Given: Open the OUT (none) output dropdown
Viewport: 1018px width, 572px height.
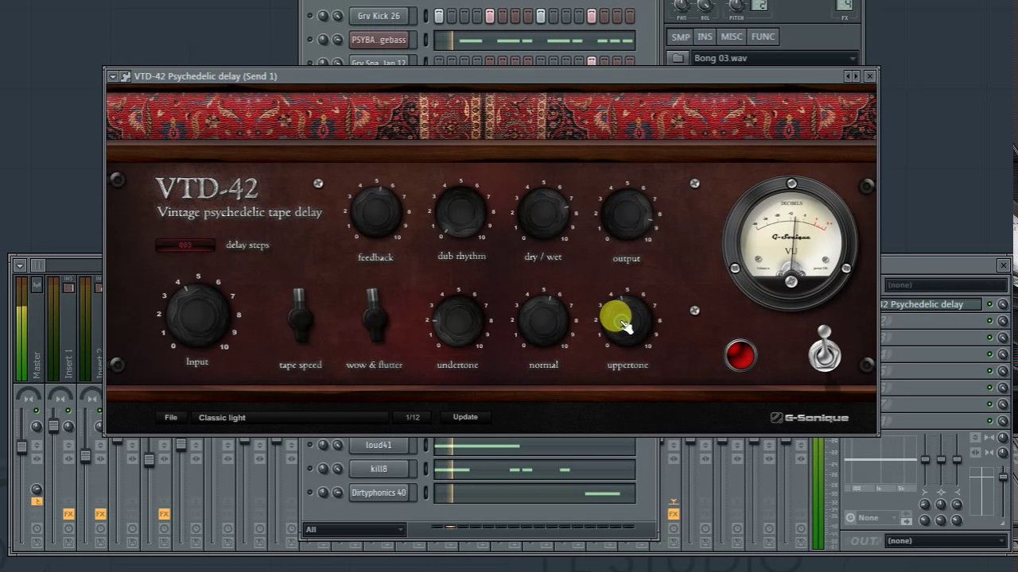Looking at the screenshot, I should coord(945,541).
